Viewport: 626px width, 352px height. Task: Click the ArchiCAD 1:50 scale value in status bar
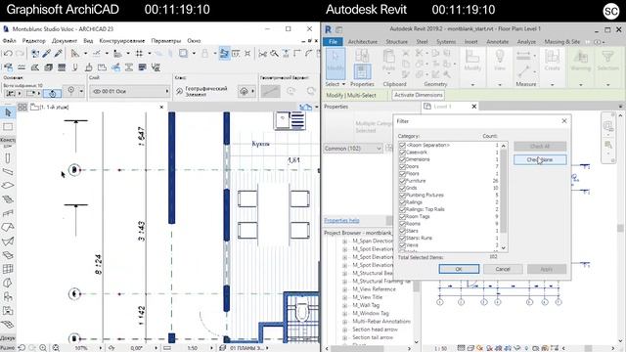coord(193,348)
